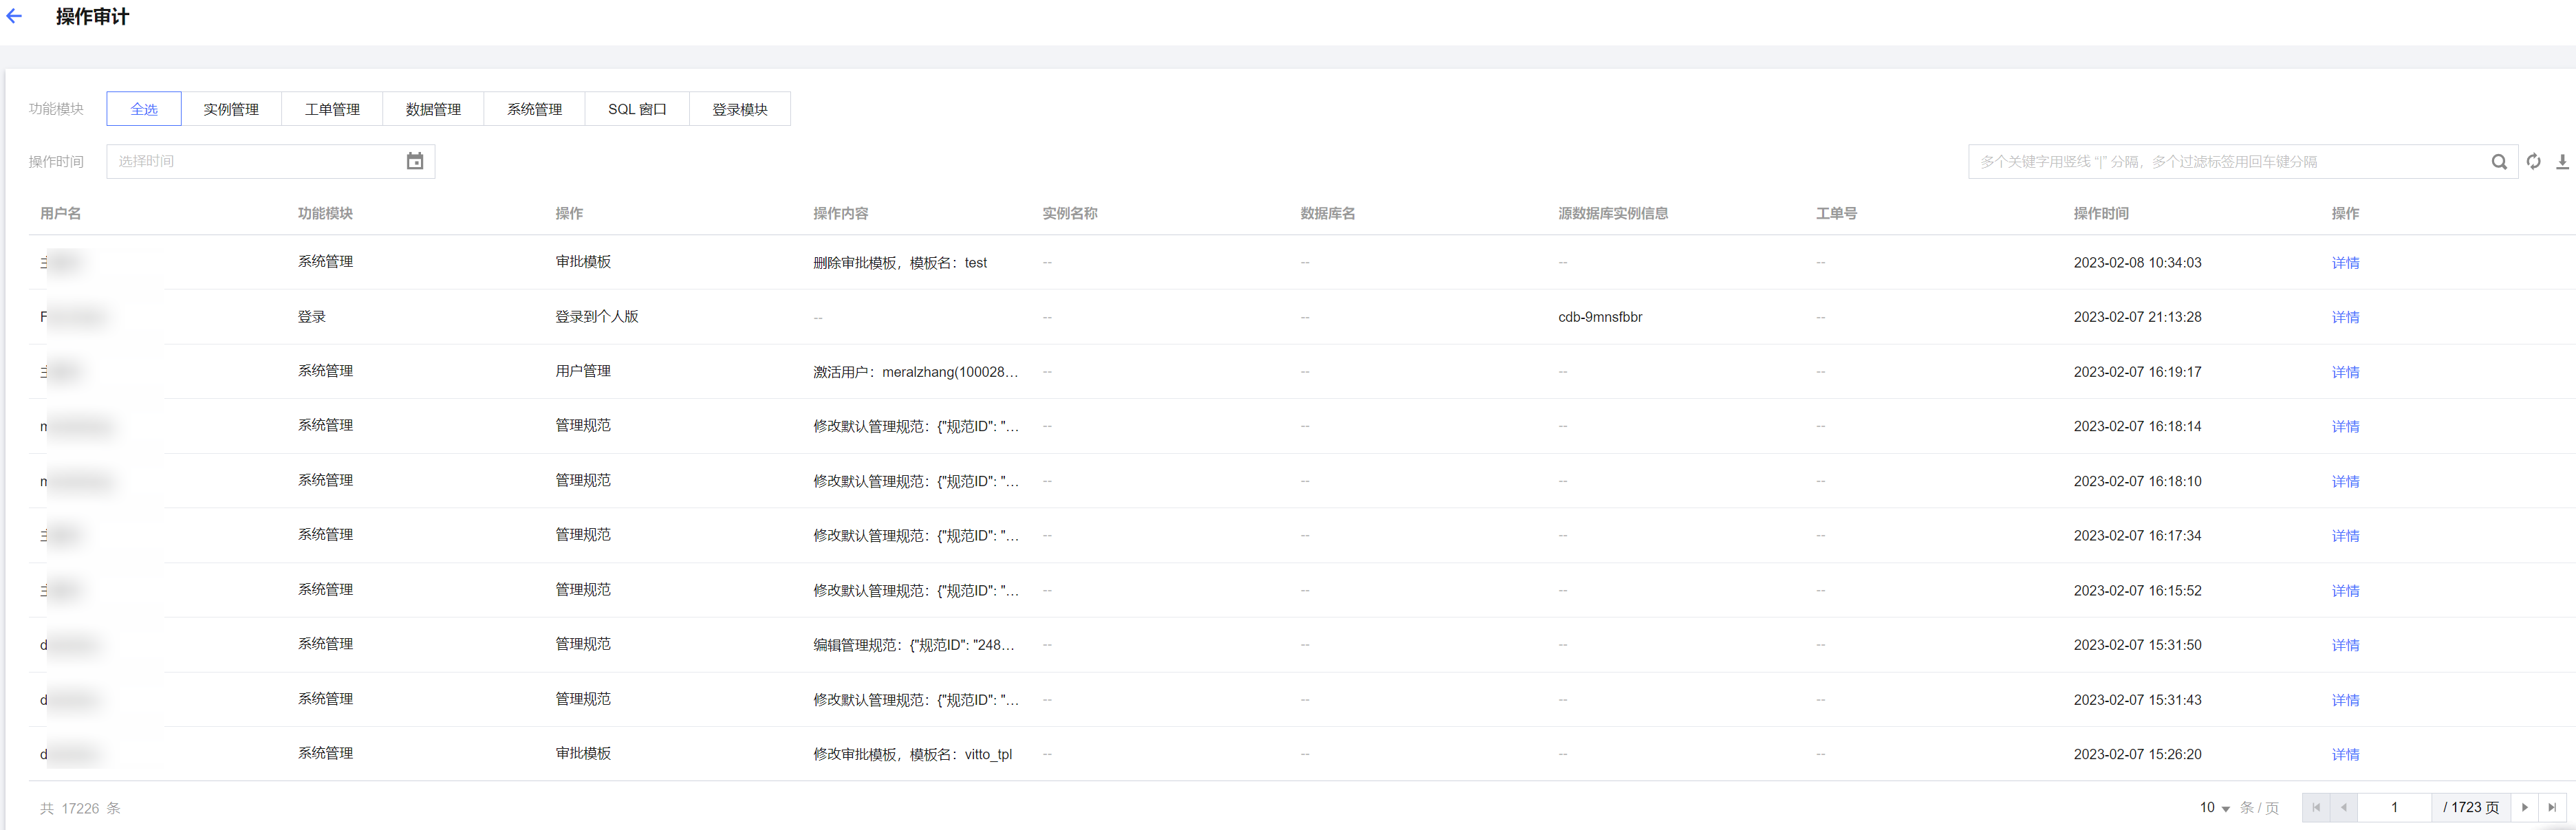
Task: Click the back arrow next to 操作审计
Action: coord(14,16)
